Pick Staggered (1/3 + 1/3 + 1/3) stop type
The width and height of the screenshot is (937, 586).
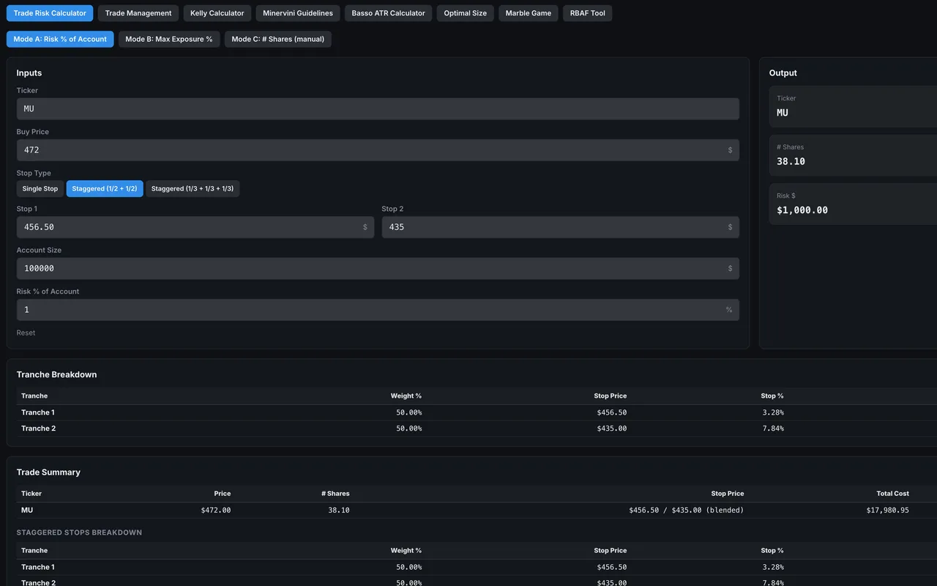193,189
